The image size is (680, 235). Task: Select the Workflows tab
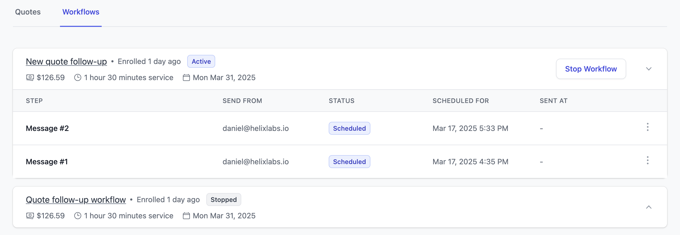81,12
